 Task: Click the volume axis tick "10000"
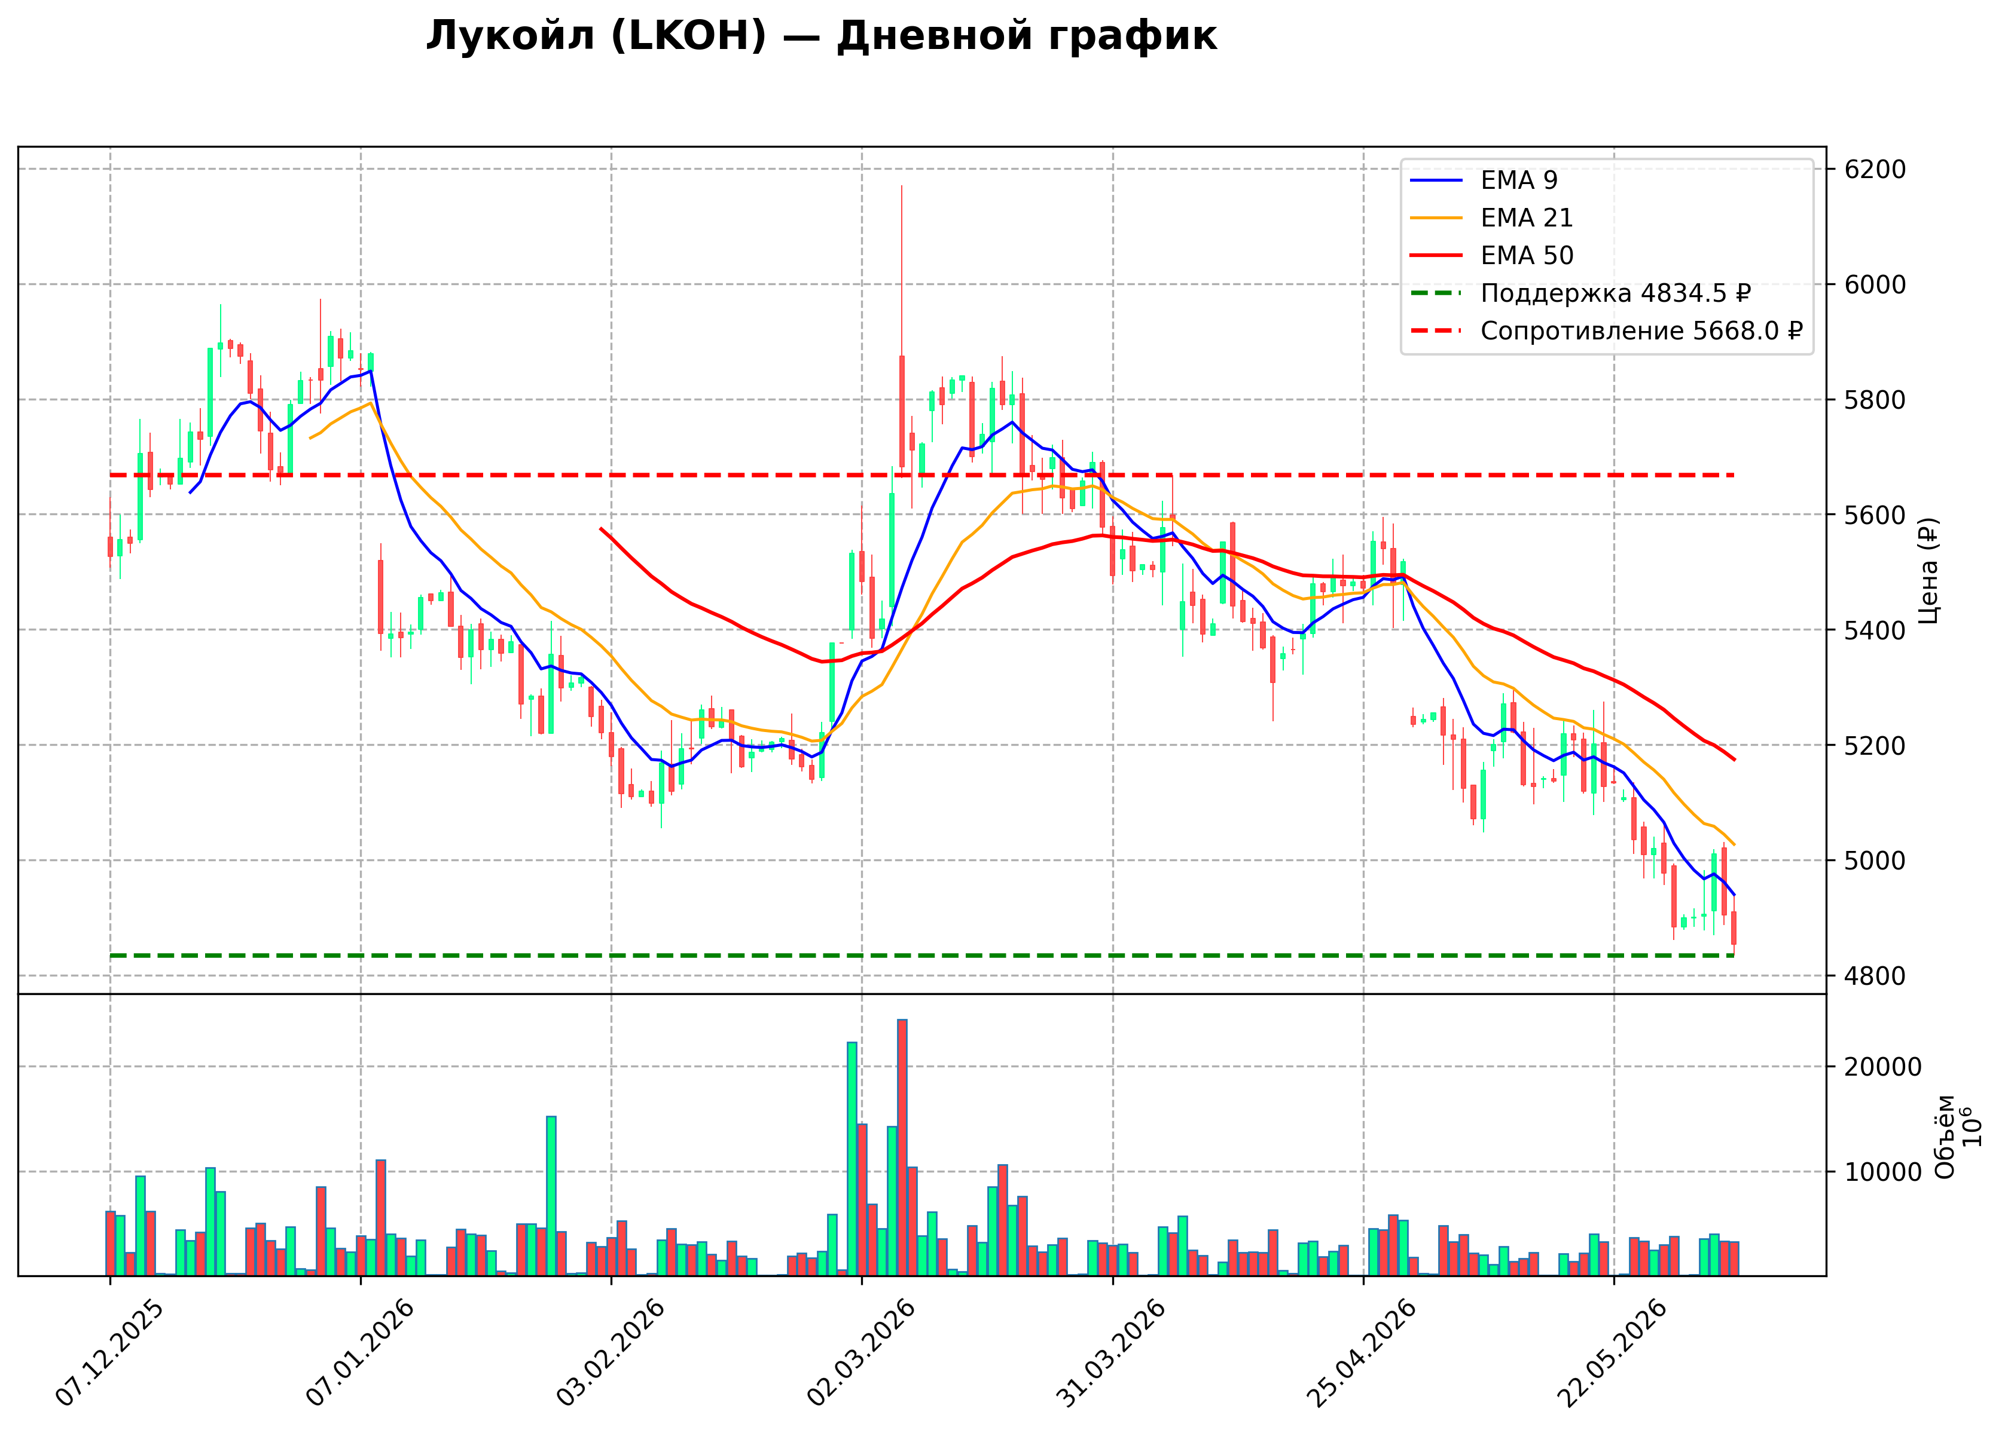click(1882, 1172)
